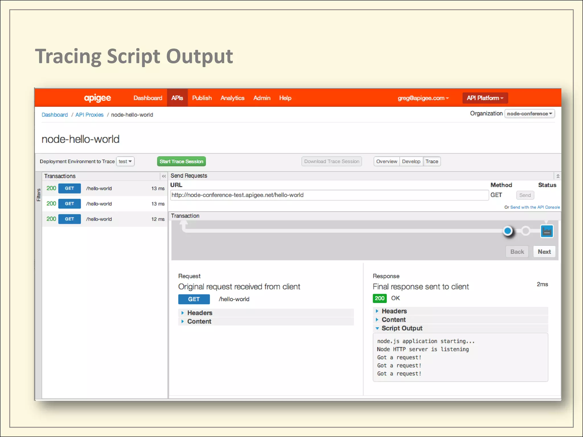Image resolution: width=583 pixels, height=437 pixels.
Task: Open the Filters side strip
Action: point(38,195)
